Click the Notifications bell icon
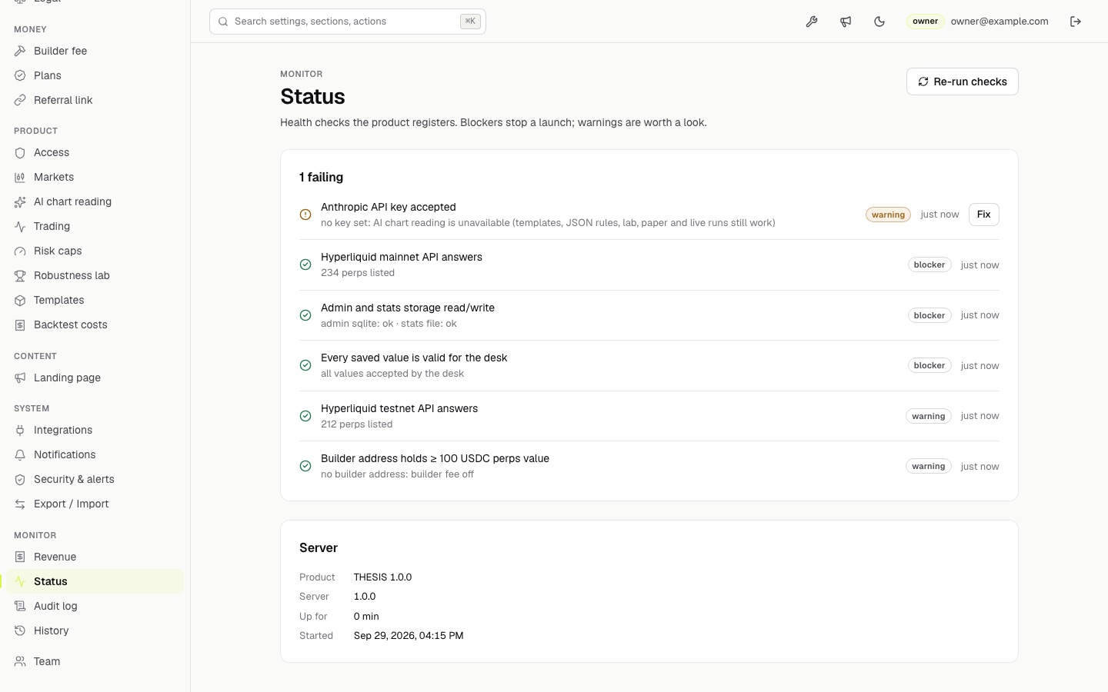The width and height of the screenshot is (1108, 692). pos(20,454)
